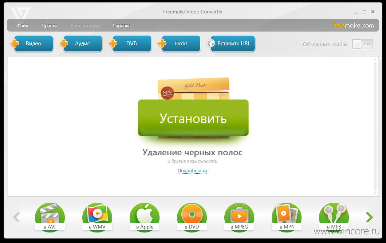Toggle the Объединить файлы switch

point(362,44)
